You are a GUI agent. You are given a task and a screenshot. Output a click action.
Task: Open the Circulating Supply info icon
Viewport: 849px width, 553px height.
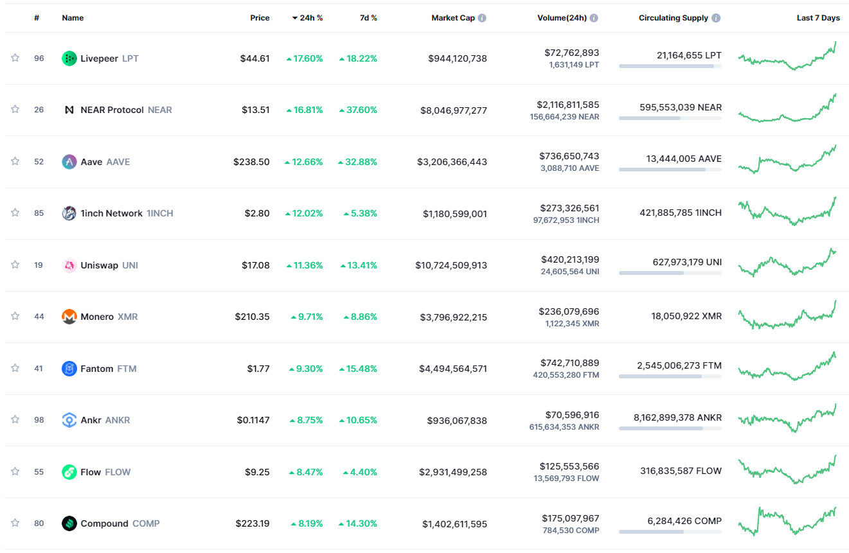pos(716,18)
